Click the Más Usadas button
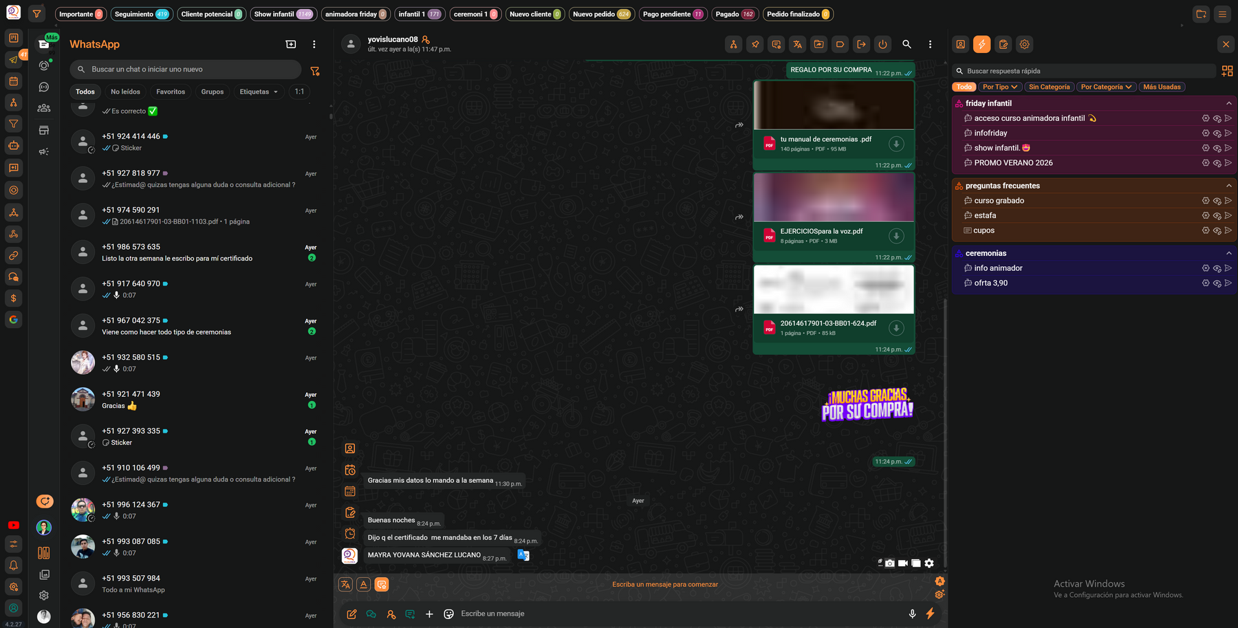This screenshot has height=628, width=1238. pos(1162,87)
